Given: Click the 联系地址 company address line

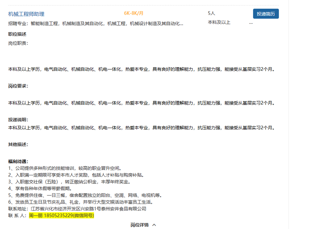Looking at the screenshot, I should (77, 209).
